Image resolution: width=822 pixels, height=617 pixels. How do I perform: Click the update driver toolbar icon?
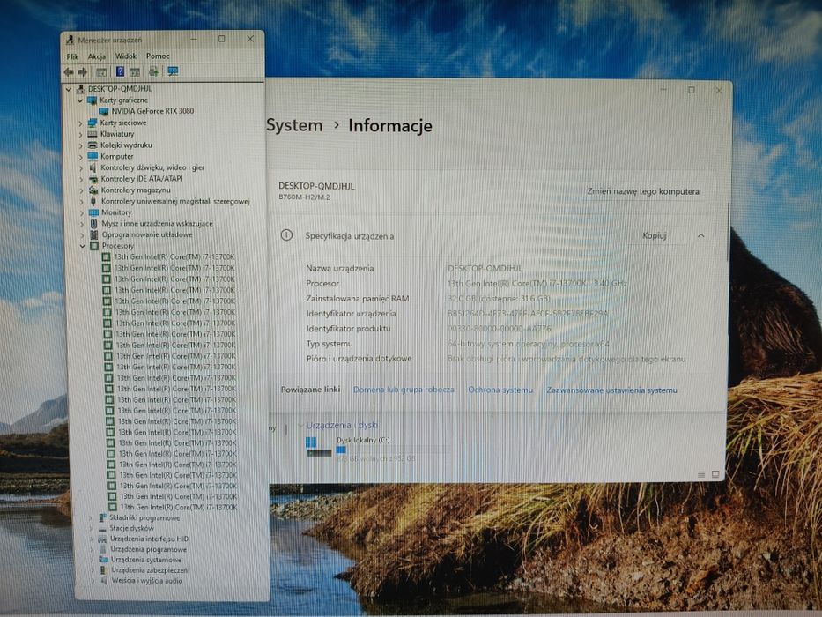153,71
